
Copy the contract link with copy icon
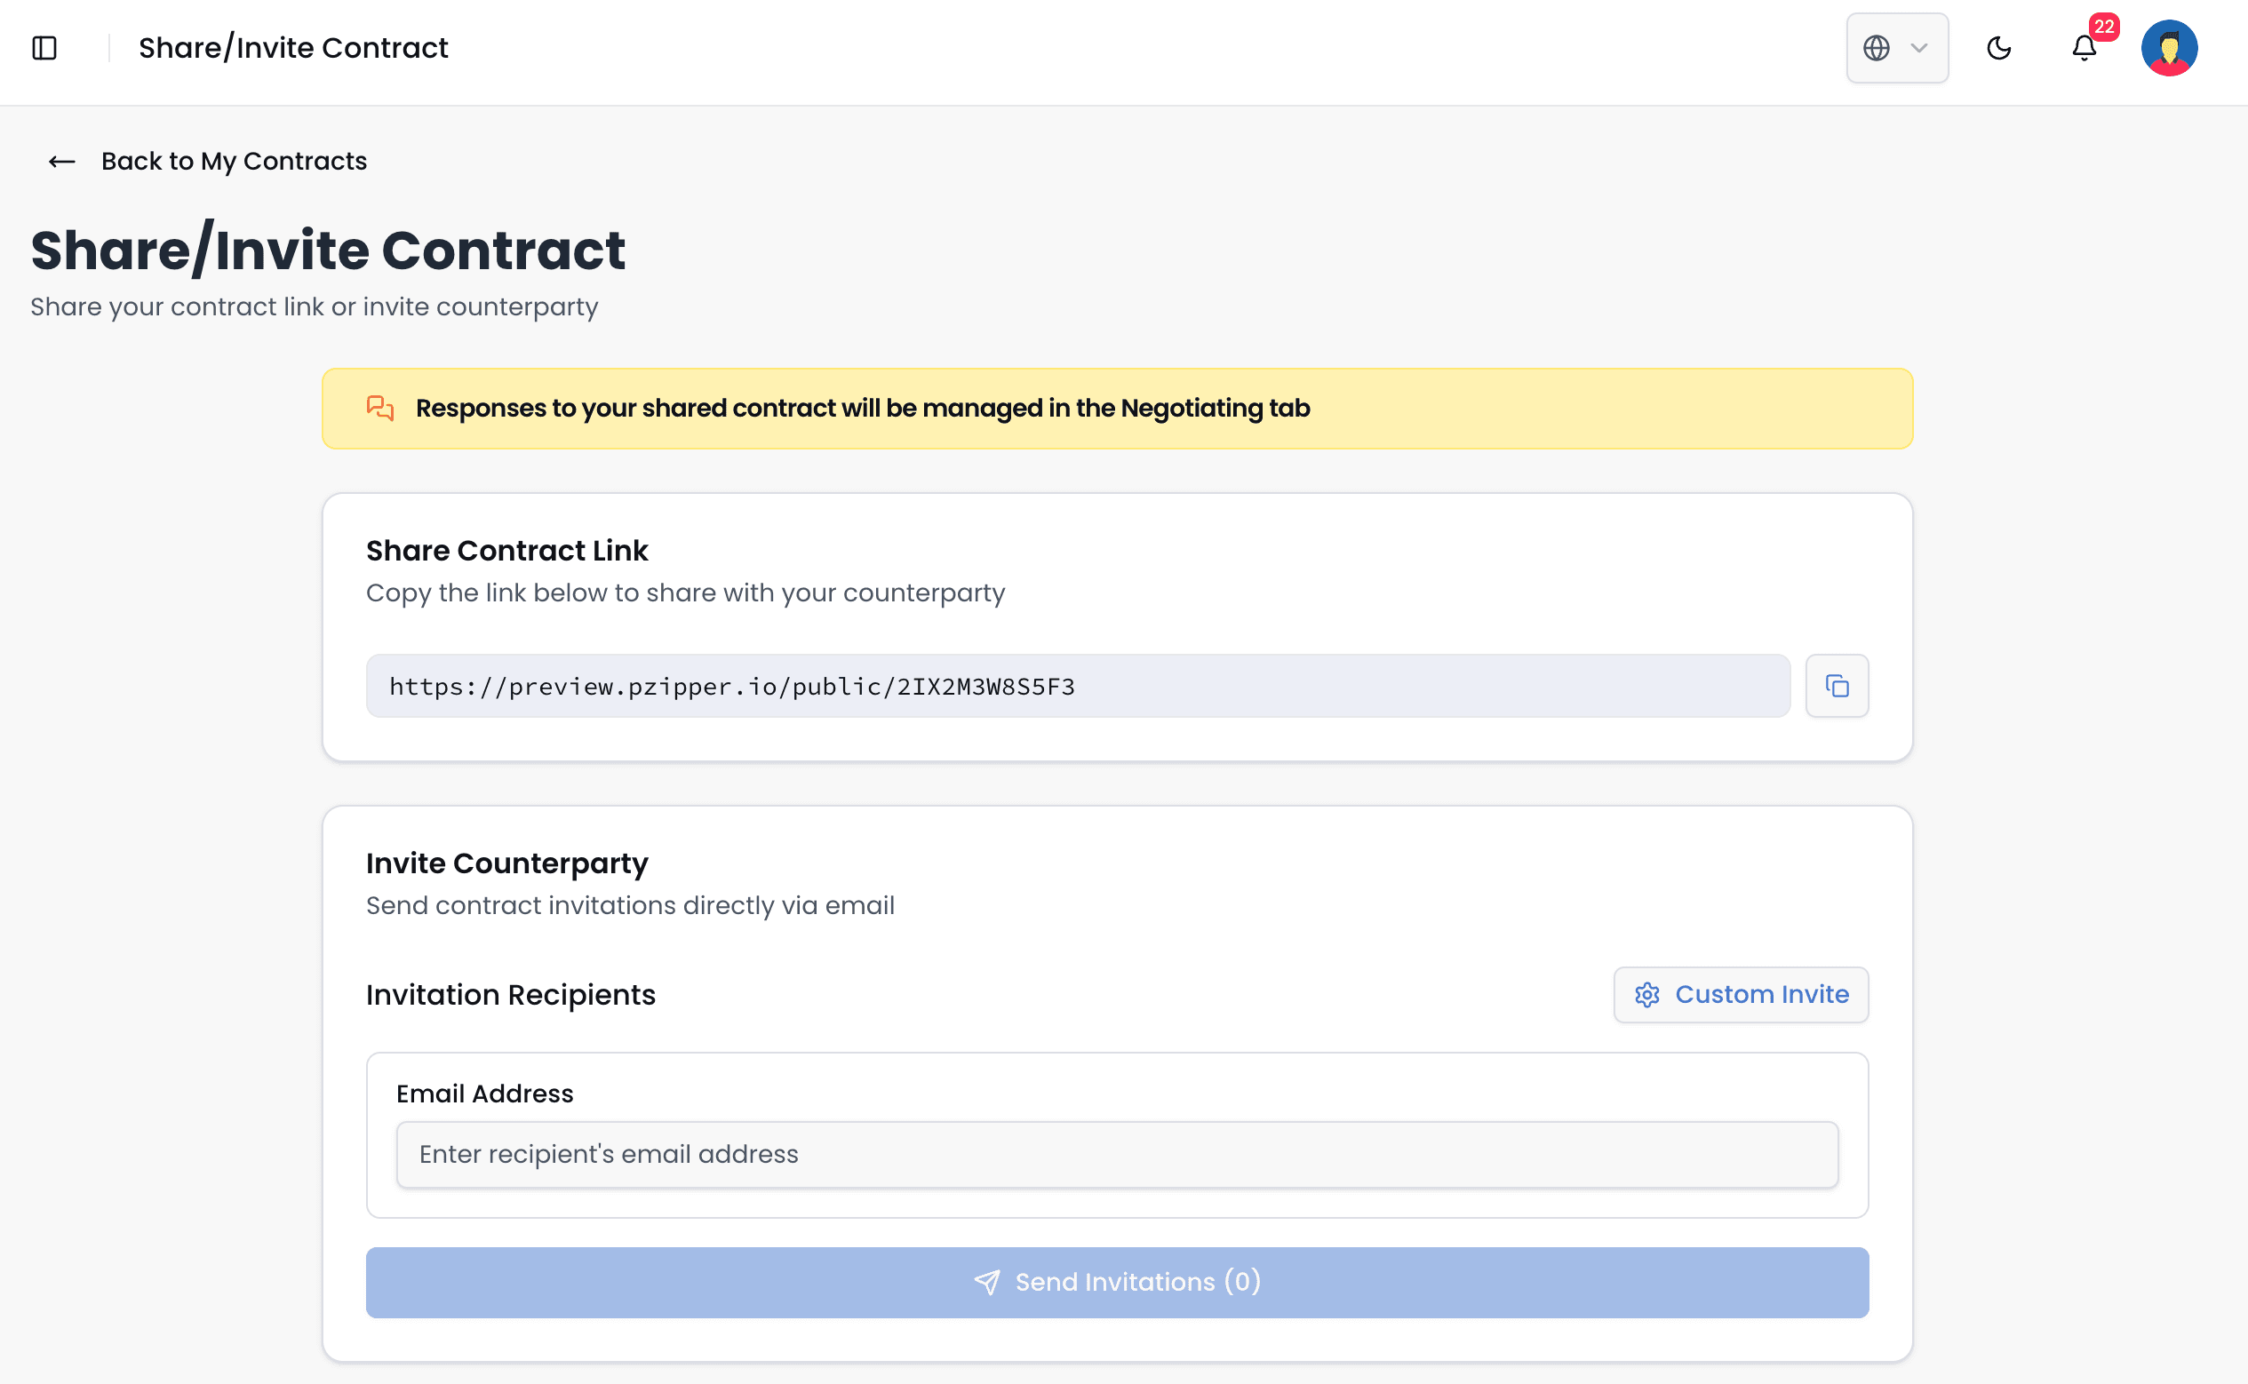pos(1836,686)
